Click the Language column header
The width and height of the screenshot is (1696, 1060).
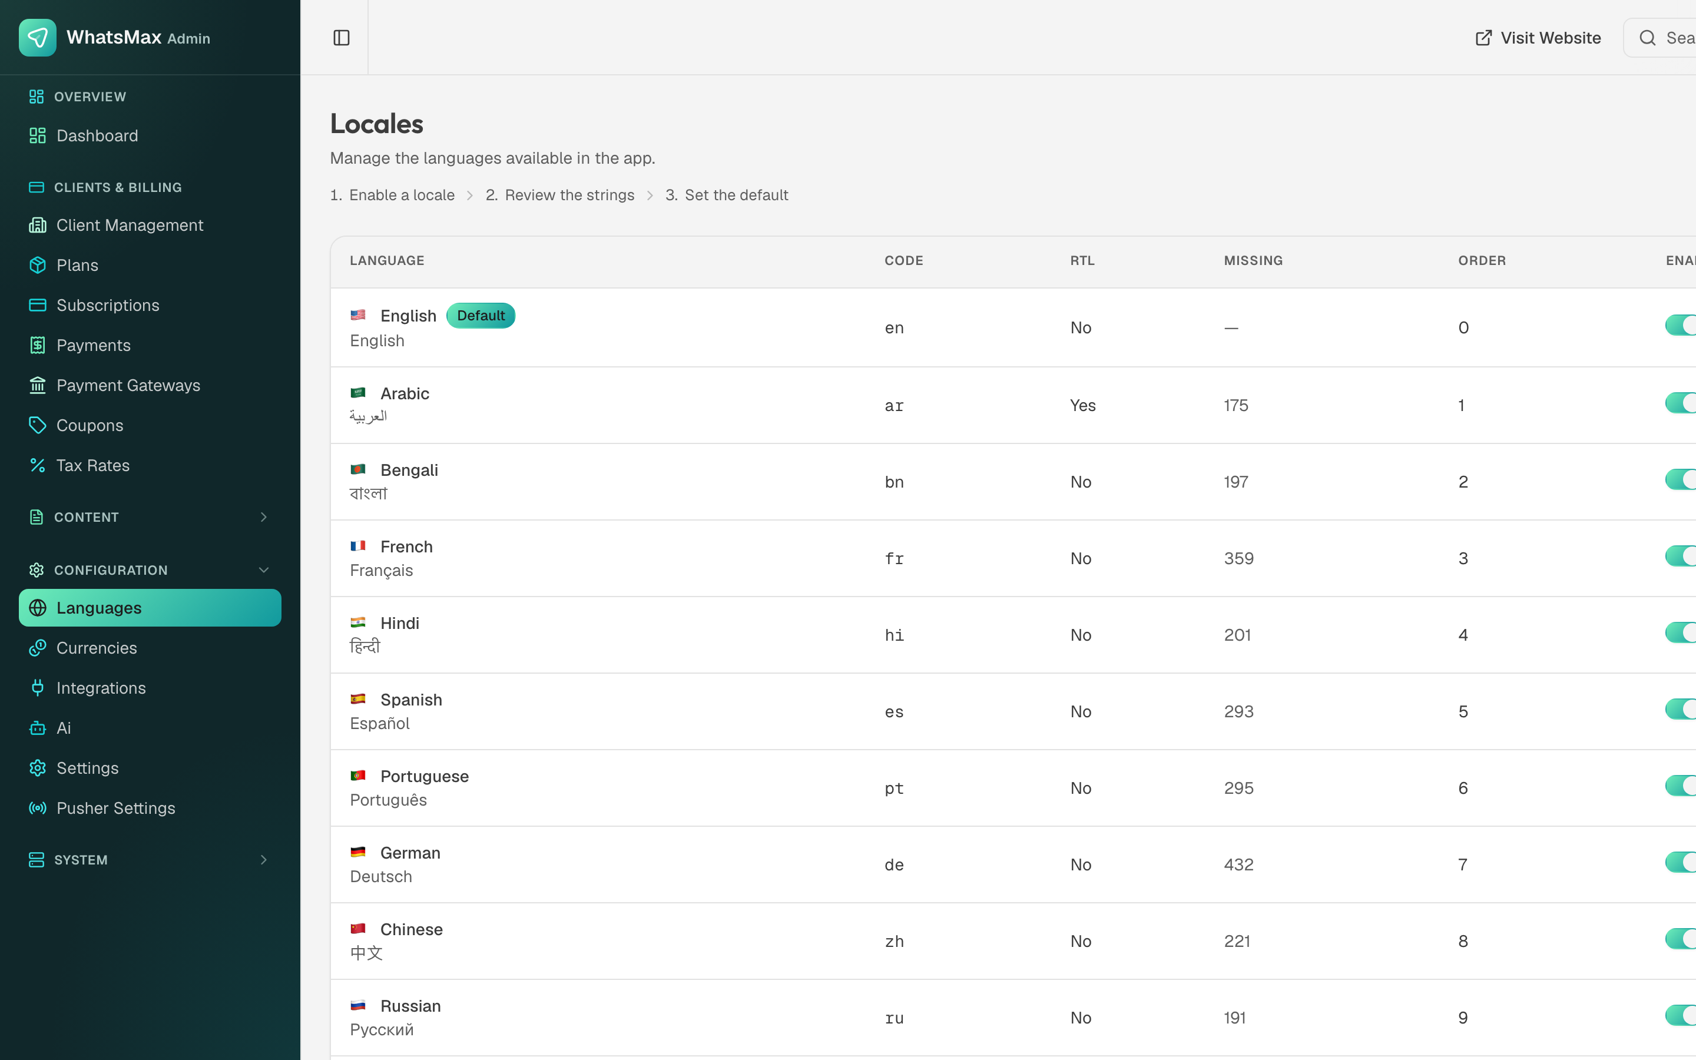point(387,261)
